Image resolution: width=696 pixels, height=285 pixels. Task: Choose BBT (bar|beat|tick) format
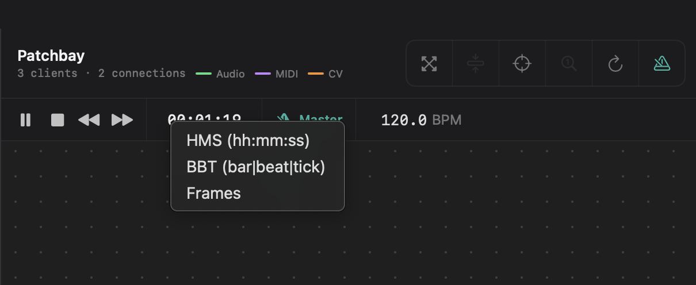click(x=256, y=167)
